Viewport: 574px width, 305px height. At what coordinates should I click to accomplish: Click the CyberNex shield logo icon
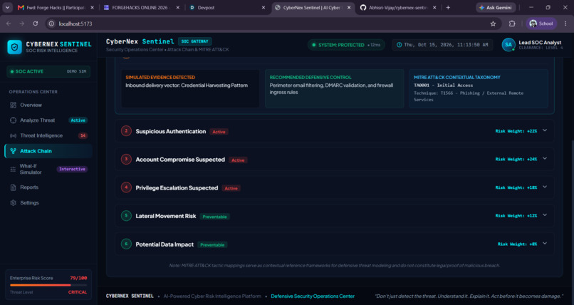coord(15,47)
